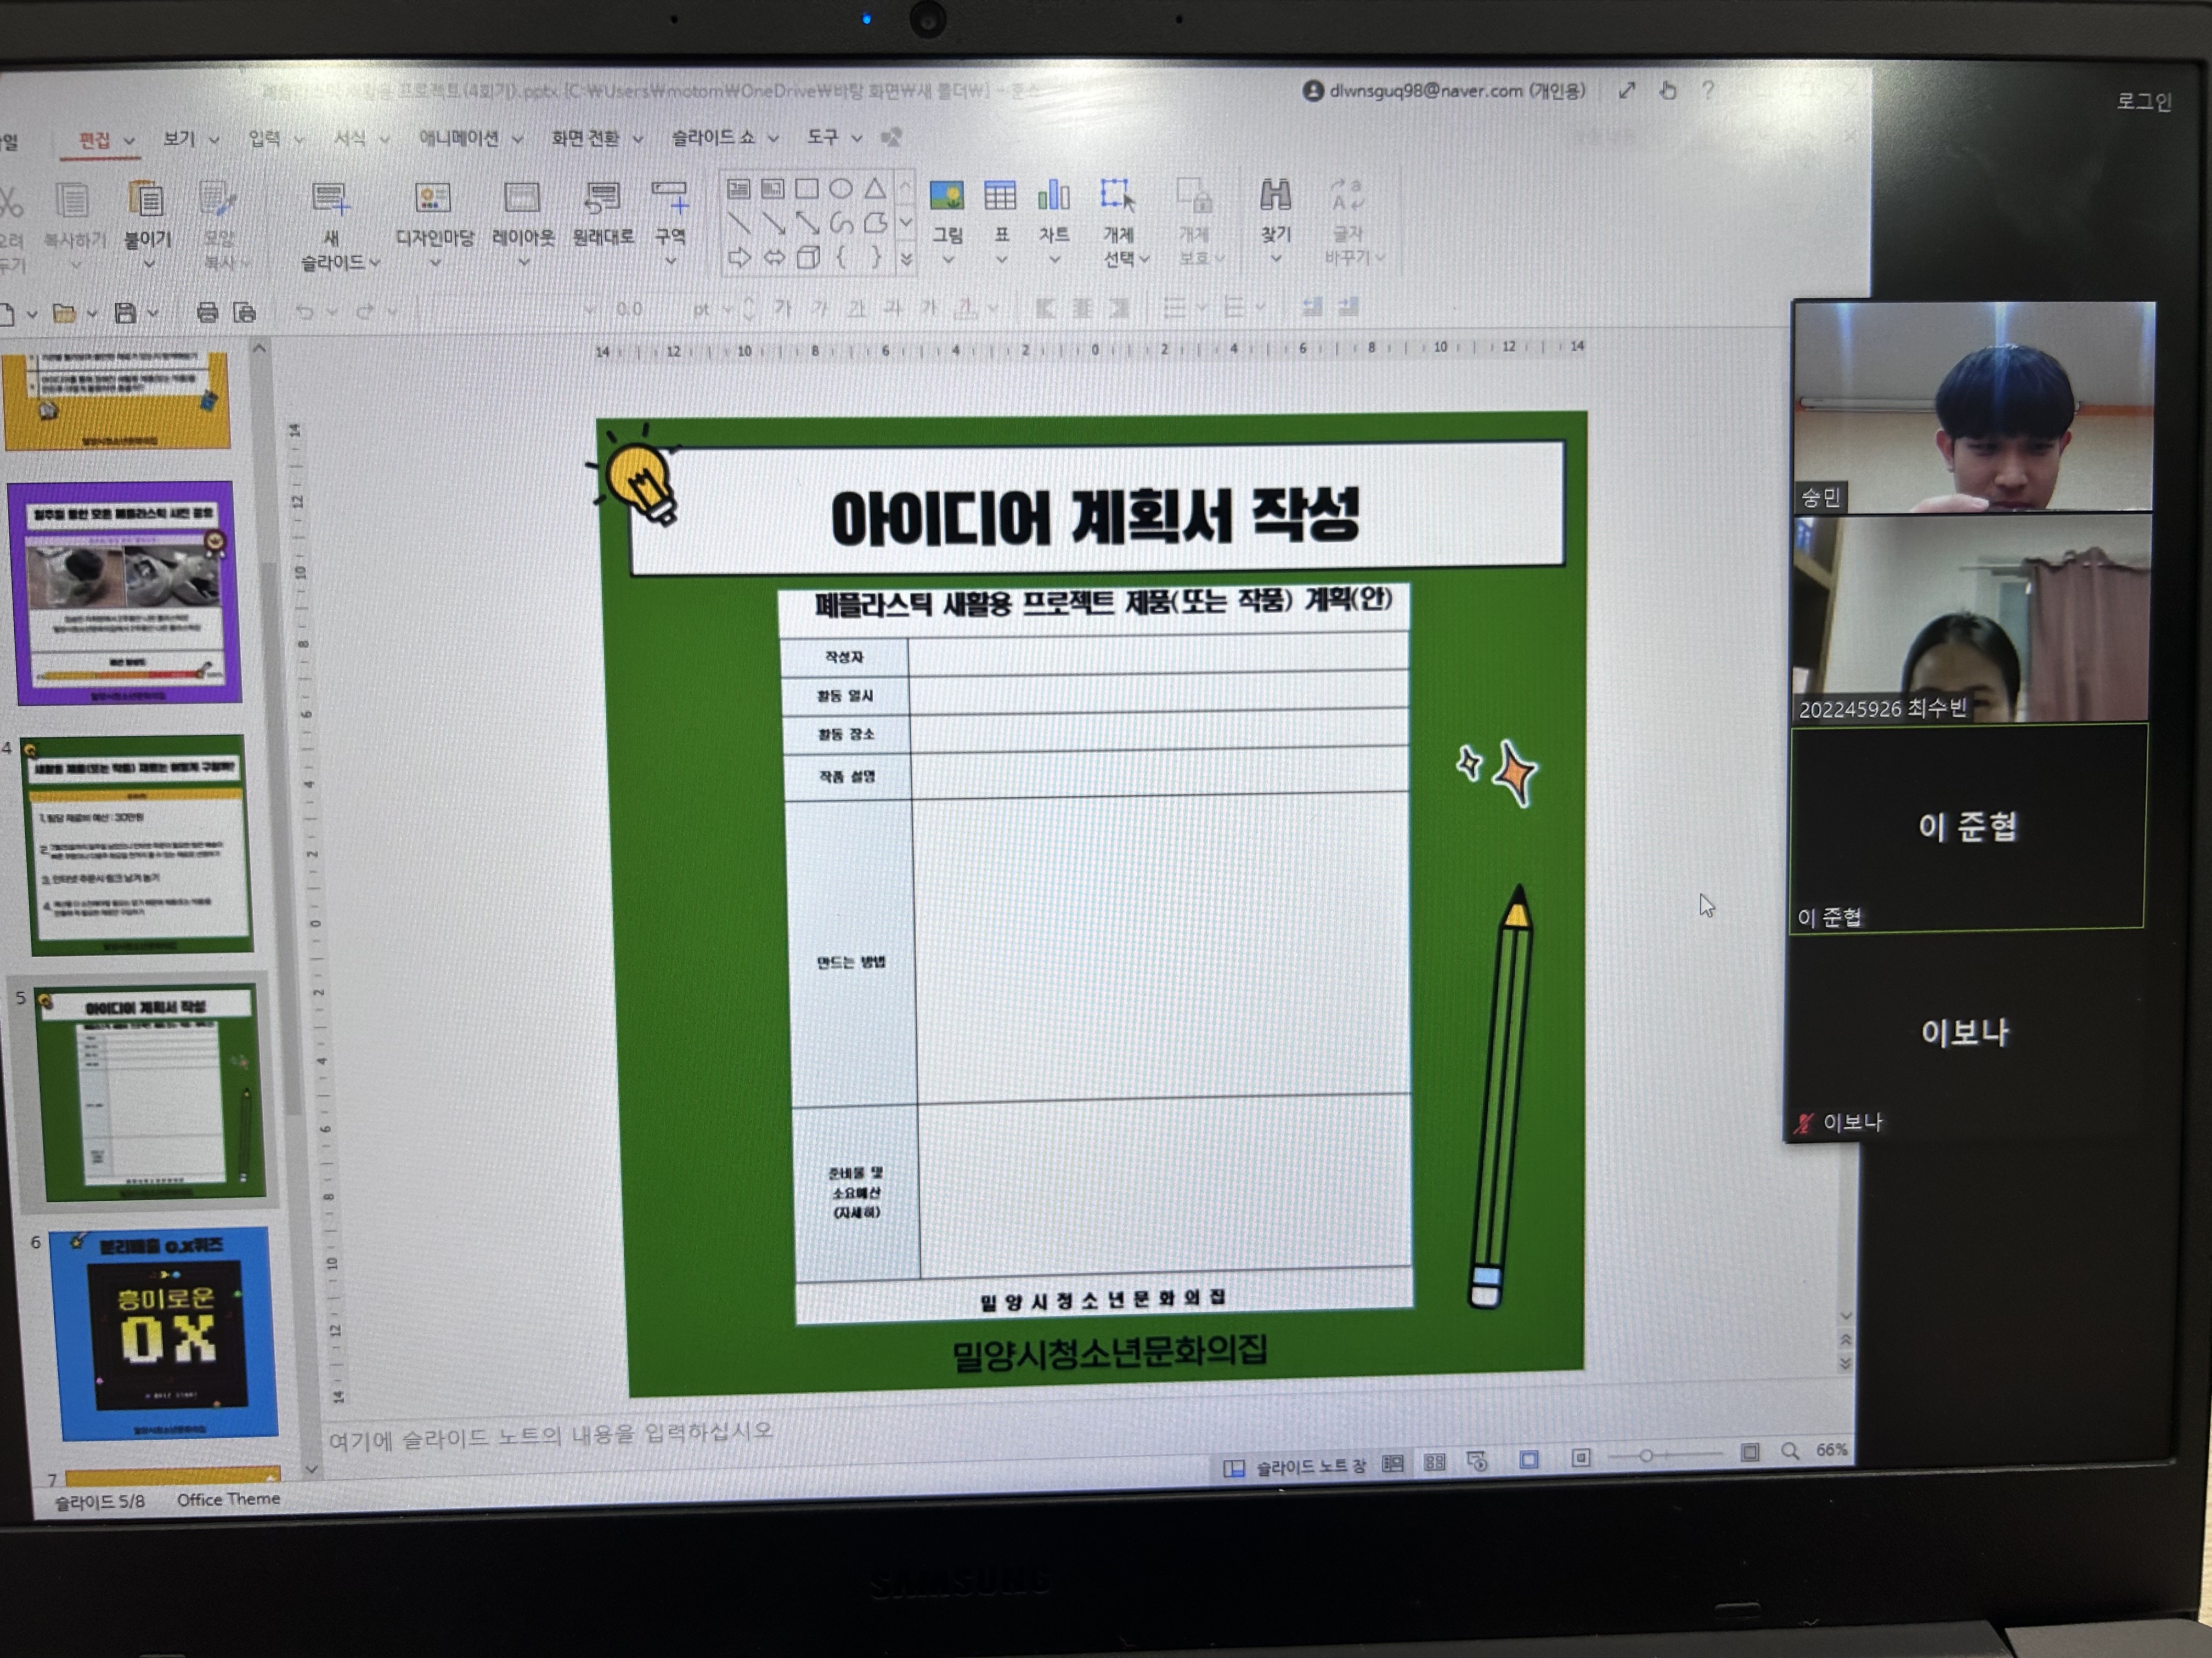Click the help question mark icon
The height and width of the screenshot is (1658, 2212).
click(1708, 90)
